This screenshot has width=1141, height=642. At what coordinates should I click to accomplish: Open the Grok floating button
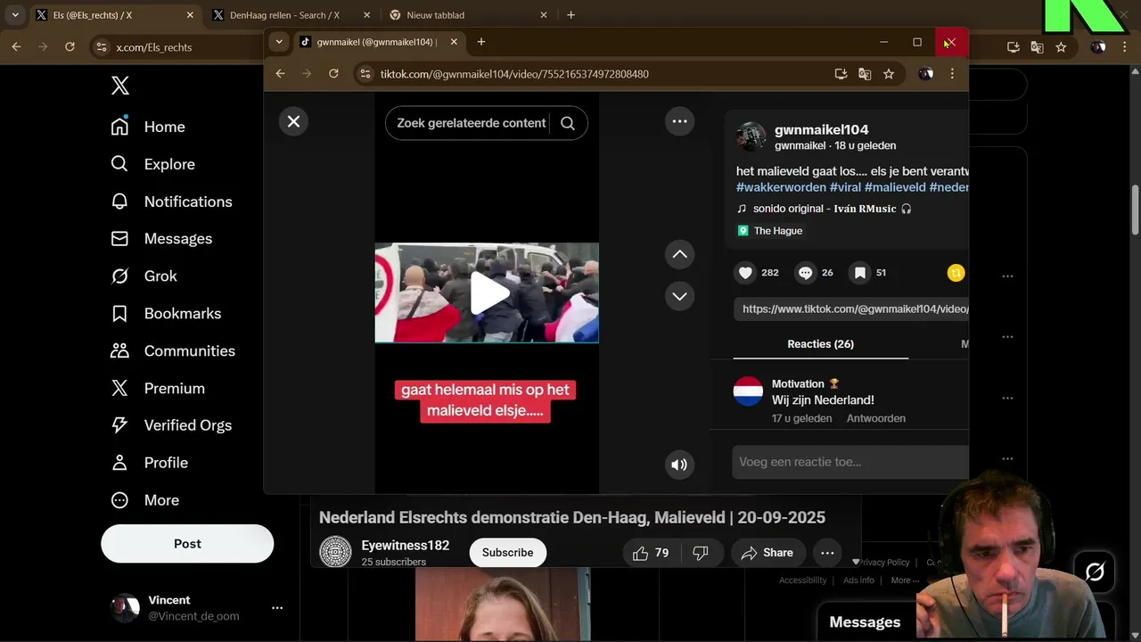coord(1095,572)
